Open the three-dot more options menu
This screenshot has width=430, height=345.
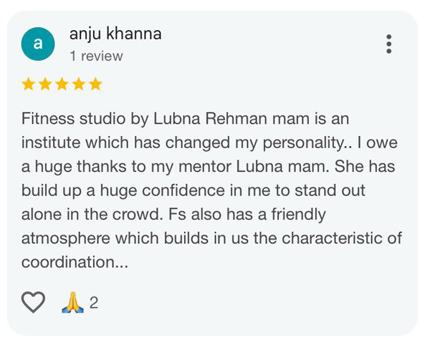(x=388, y=44)
